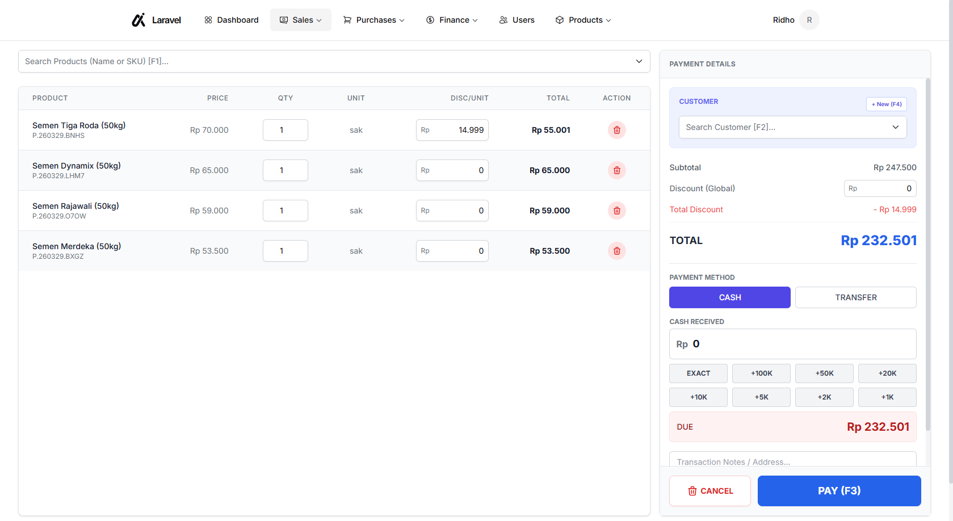953x521 pixels.
Task: Delete Semen Dynamix row
Action: [x=617, y=170]
